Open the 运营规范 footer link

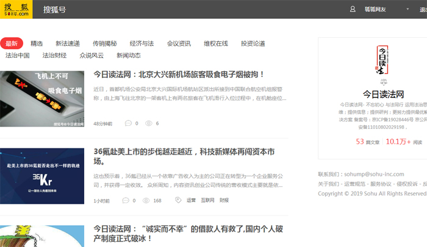coord(354,184)
